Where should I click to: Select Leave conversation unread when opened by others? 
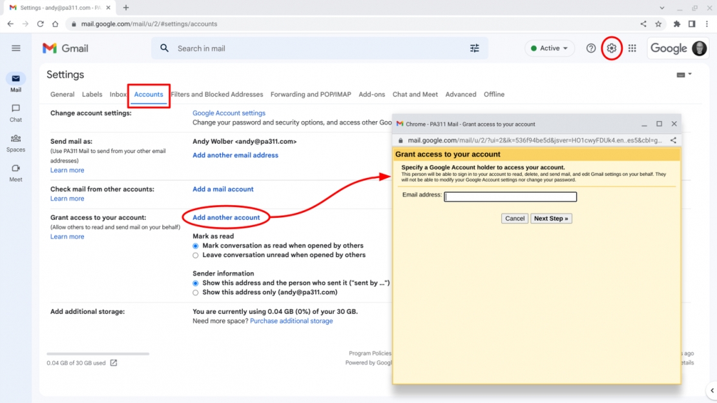click(x=195, y=255)
